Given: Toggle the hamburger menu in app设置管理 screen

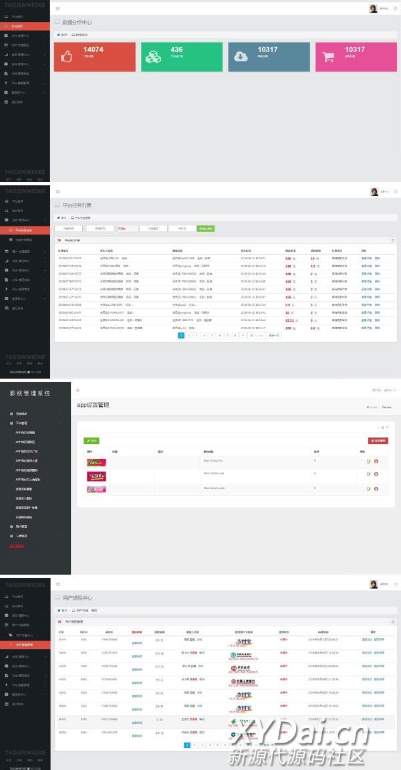Looking at the screenshot, I should coord(78,390).
